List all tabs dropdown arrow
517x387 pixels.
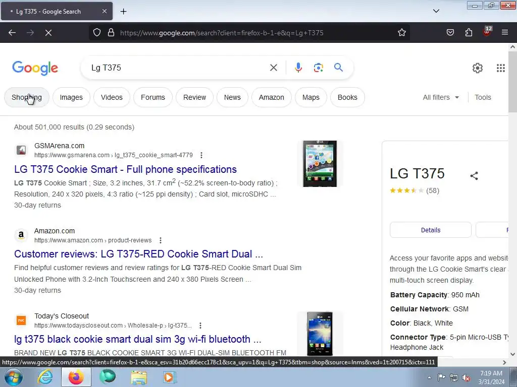pos(436,11)
